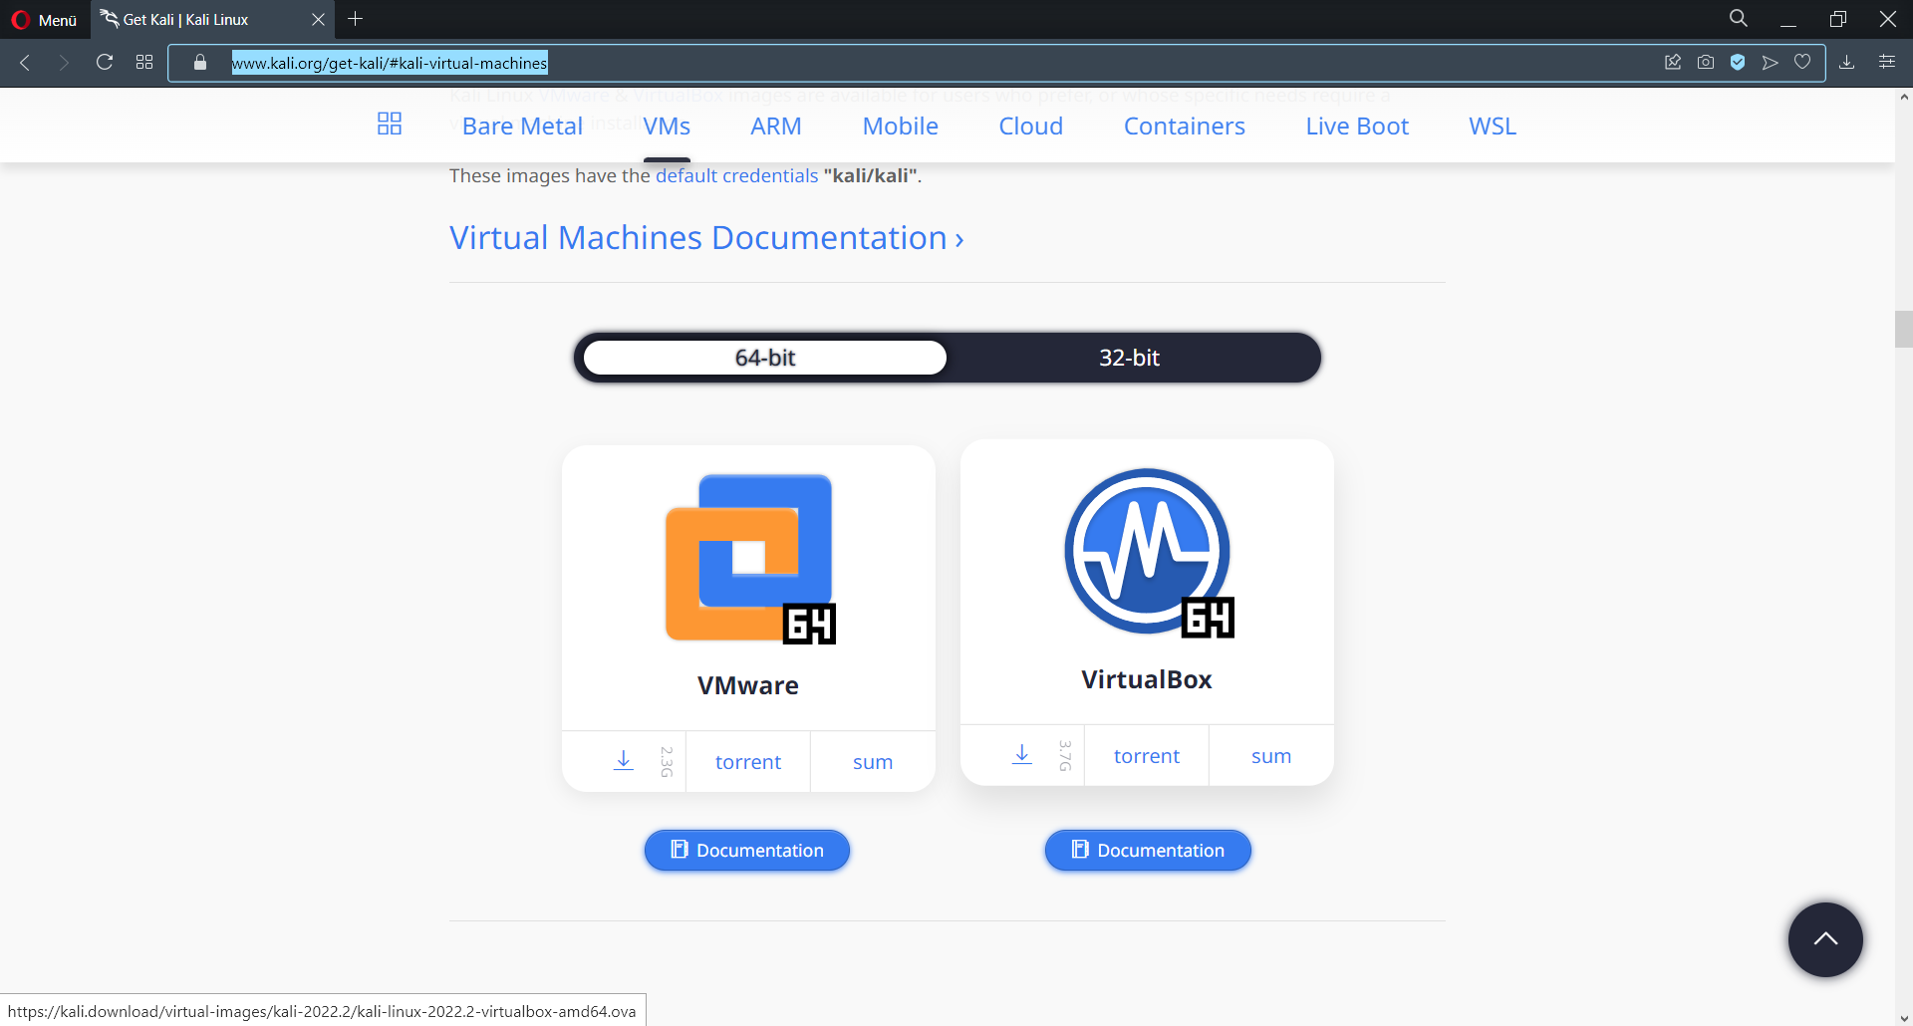The image size is (1913, 1026).
Task: Open the Containers section
Action: [1185, 127]
